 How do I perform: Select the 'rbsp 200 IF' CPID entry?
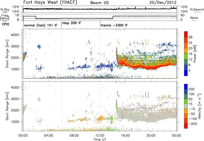72,23
